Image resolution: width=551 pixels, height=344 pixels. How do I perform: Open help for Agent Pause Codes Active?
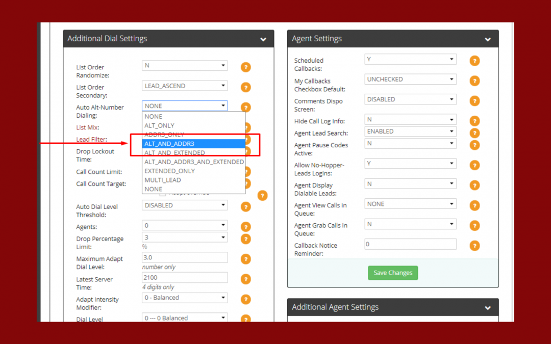coord(474,145)
